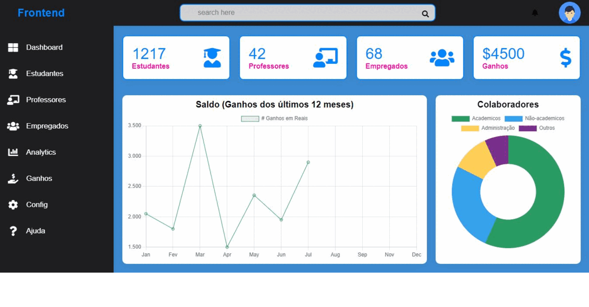The image size is (589, 307).
Task: Open Analytics via its bar-chart sidebar icon
Action: (13, 152)
